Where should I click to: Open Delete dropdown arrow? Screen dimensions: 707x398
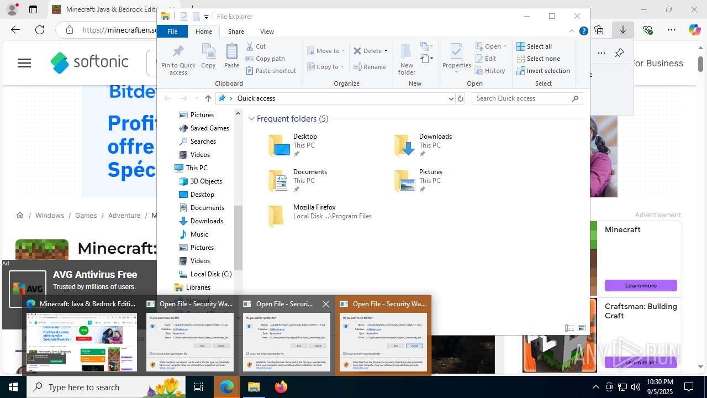click(x=386, y=51)
